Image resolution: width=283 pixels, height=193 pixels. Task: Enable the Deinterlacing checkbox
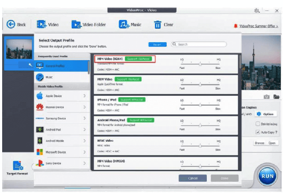click(x=258, y=124)
